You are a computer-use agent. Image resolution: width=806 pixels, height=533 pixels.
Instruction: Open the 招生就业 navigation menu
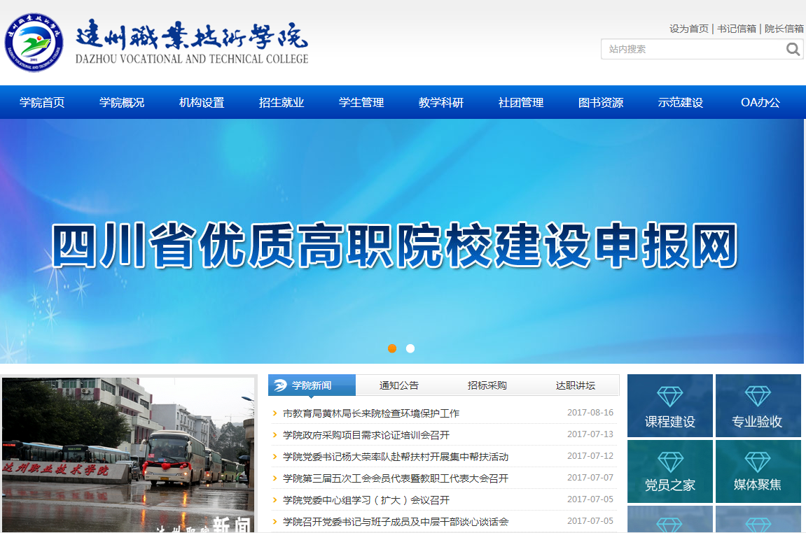(x=282, y=103)
